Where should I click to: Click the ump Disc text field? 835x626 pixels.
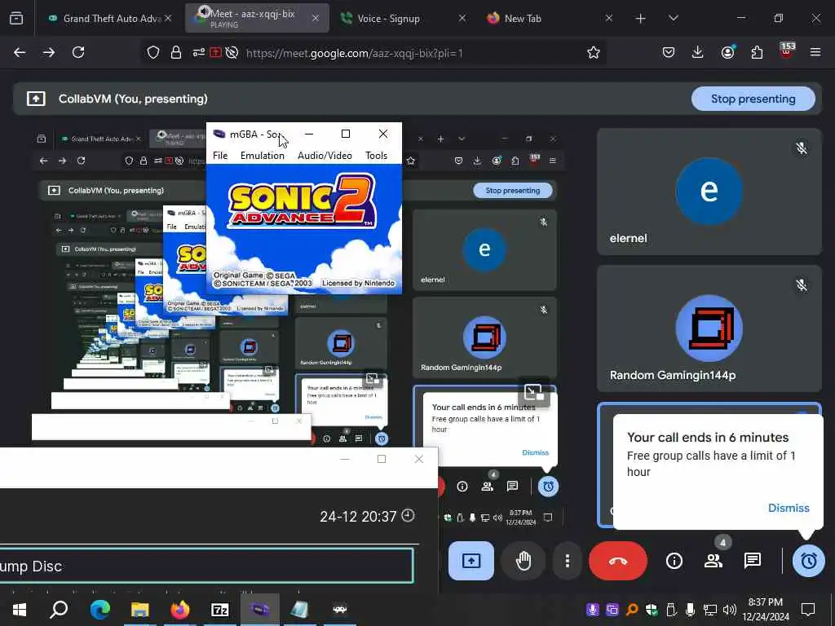[x=206, y=566]
